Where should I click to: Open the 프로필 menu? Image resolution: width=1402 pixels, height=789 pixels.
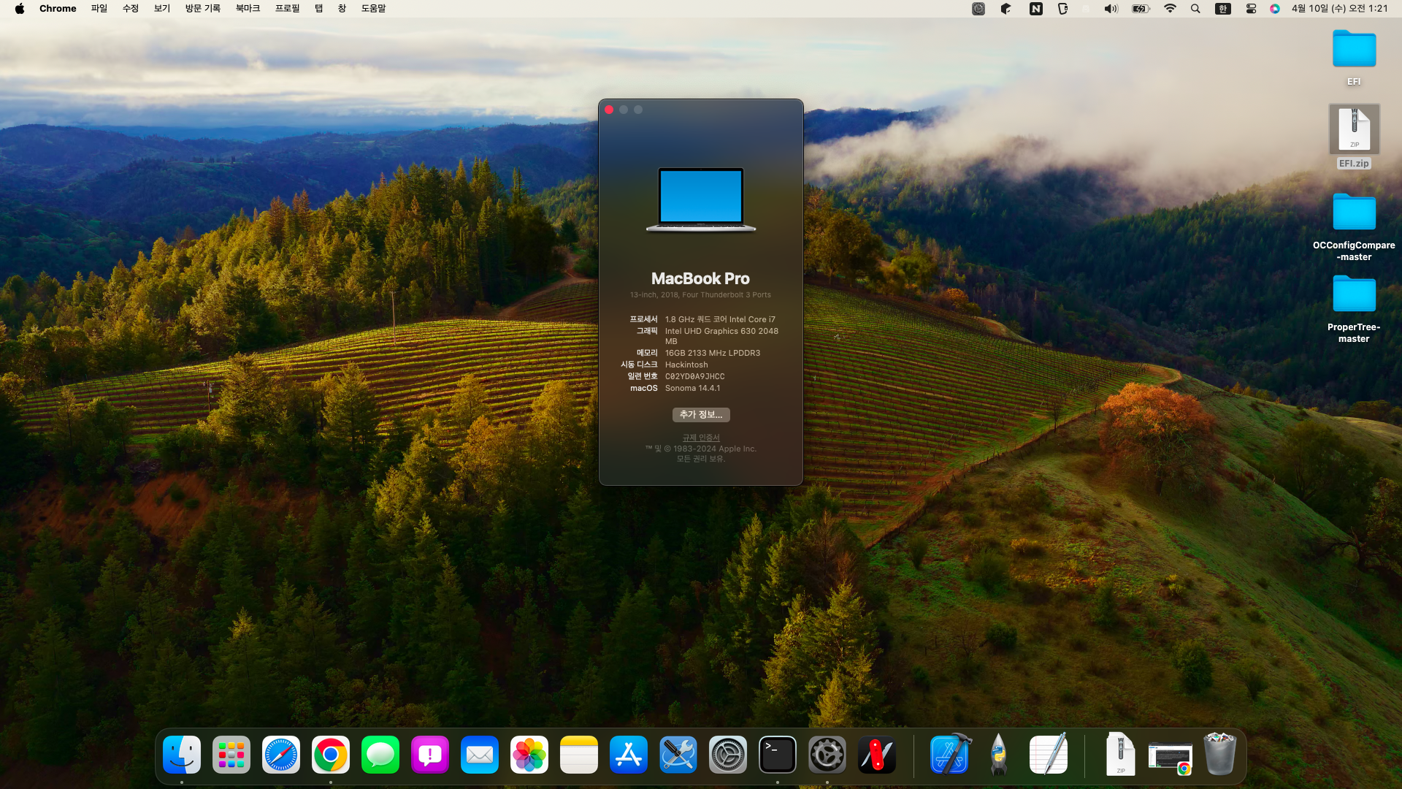288,9
